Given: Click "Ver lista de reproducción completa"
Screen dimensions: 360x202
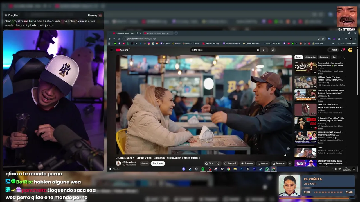Looking at the screenshot, I should (330, 153).
